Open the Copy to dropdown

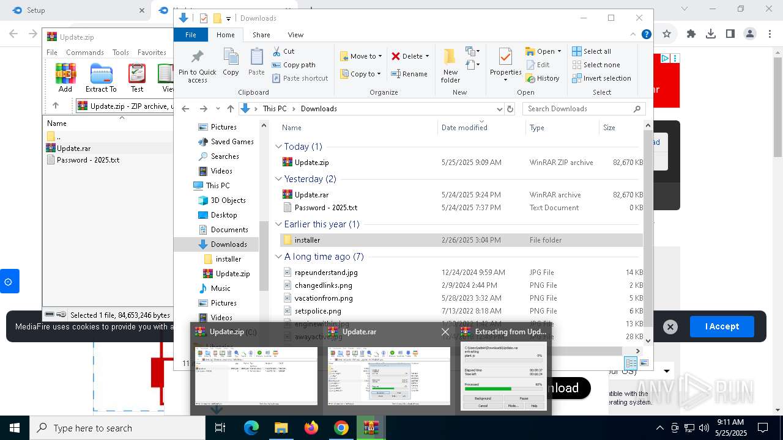(x=360, y=74)
